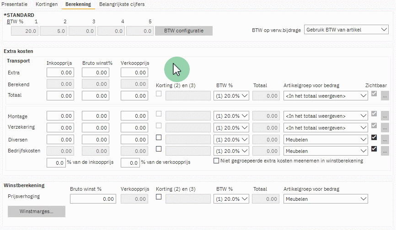Image resolution: width=396 pixels, height=230 pixels.
Task: Toggle the Korting checkbox for Diversen
Action: 159,137
